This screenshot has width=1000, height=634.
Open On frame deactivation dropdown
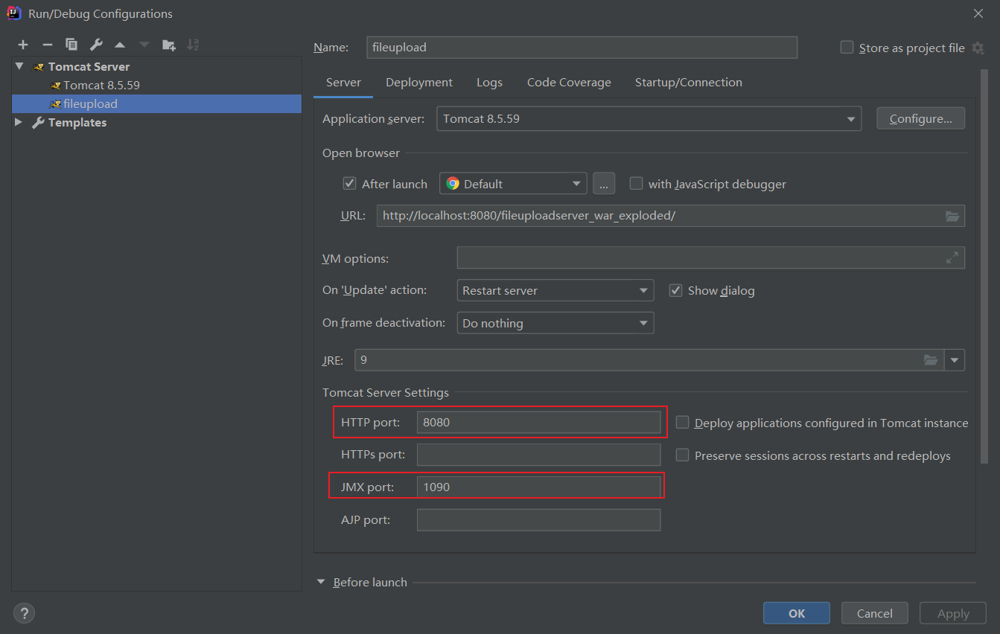(555, 323)
